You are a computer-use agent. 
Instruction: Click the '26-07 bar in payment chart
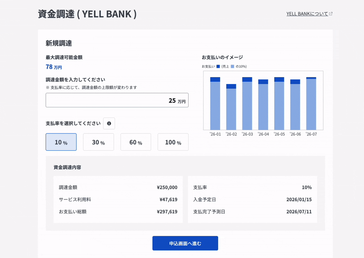pyautogui.click(x=311, y=104)
